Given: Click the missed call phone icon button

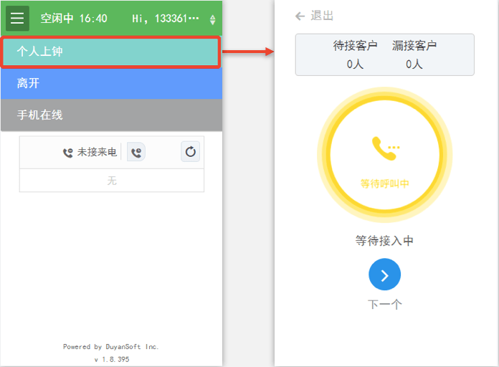Looking at the screenshot, I should point(136,152).
